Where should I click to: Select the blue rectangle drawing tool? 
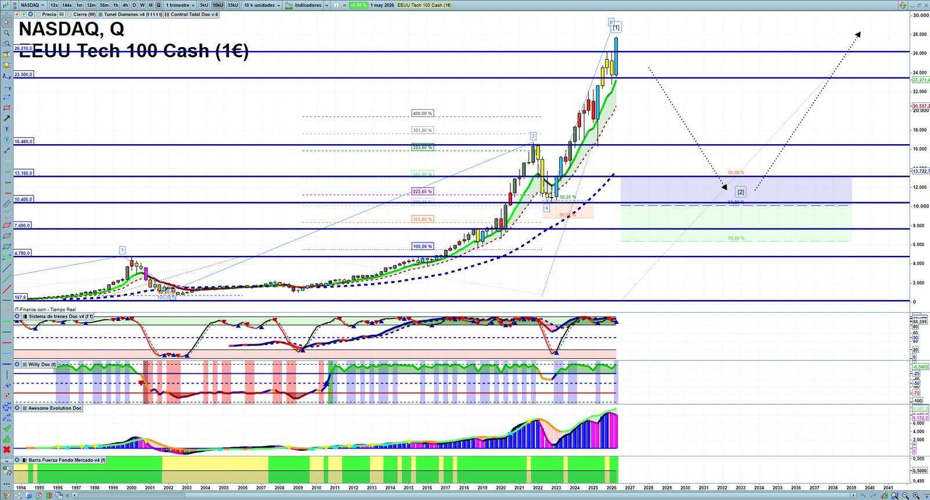click(x=7, y=98)
